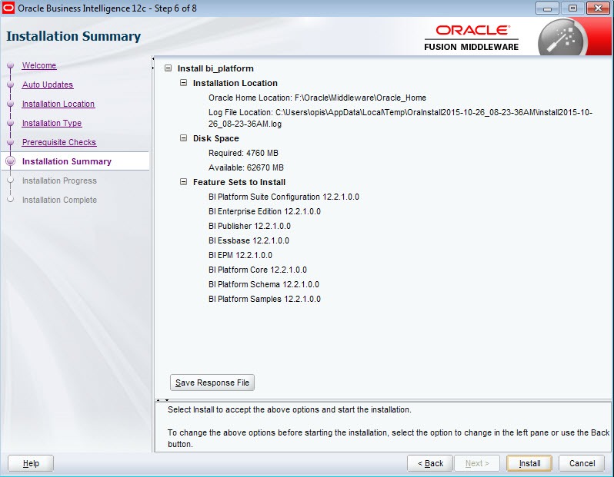Click the message pane collapse arrows
The height and width of the screenshot is (477, 614).
pyautogui.click(x=162, y=400)
